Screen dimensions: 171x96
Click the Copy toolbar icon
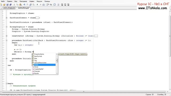pyautogui.click(x=17, y=5)
